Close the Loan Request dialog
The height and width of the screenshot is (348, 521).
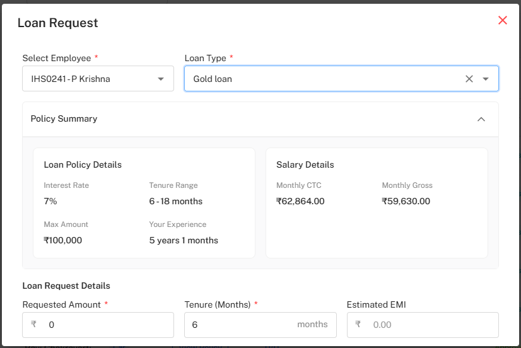click(502, 20)
